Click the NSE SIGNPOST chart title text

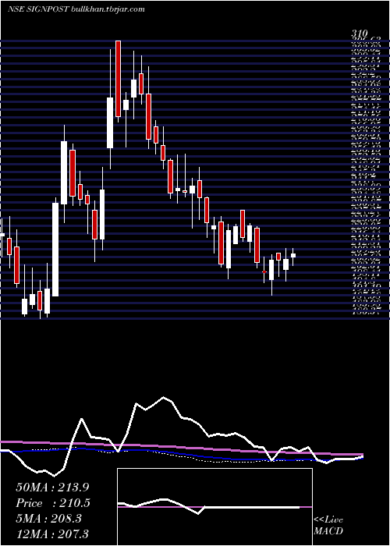pyautogui.click(x=76, y=9)
